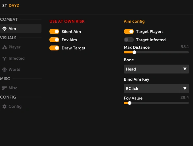Image resolution: width=193 pixels, height=146 pixels.
Task: Disable the Silent Aim toggle
Action: click(54, 32)
